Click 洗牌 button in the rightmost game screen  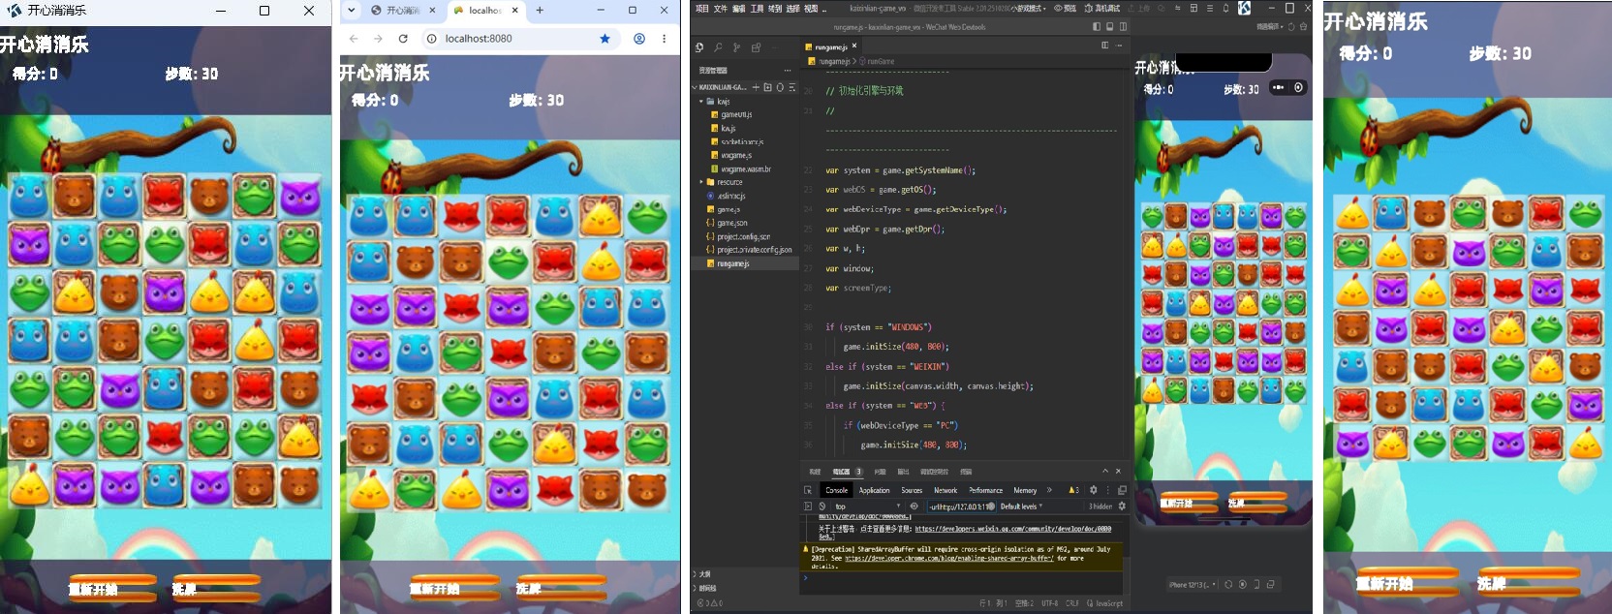point(1528,582)
